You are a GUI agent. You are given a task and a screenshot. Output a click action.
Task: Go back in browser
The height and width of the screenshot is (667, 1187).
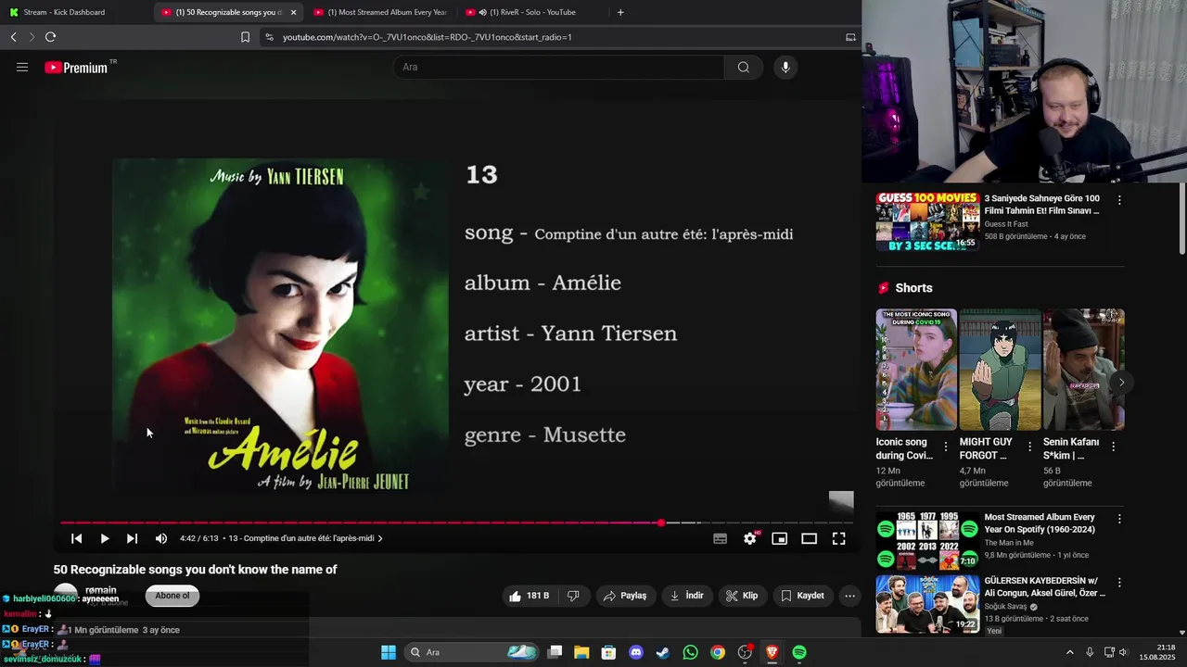coord(13,37)
